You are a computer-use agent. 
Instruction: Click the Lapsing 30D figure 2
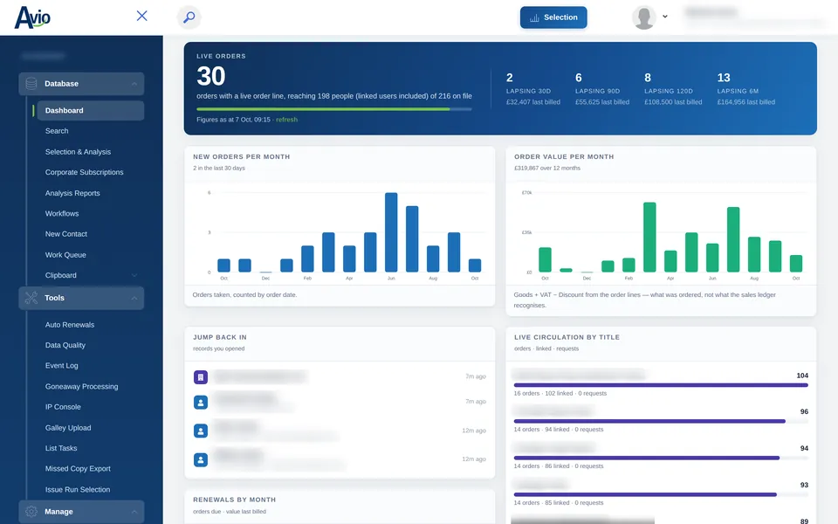tap(509, 78)
